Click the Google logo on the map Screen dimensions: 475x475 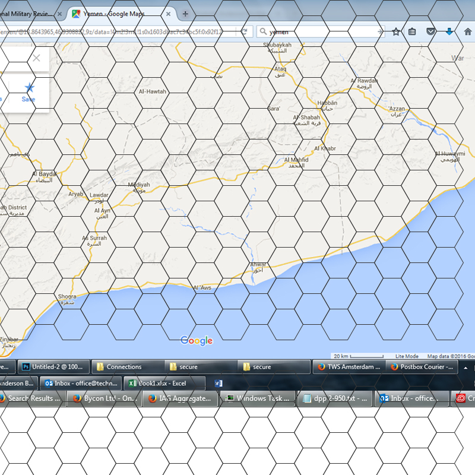197,341
